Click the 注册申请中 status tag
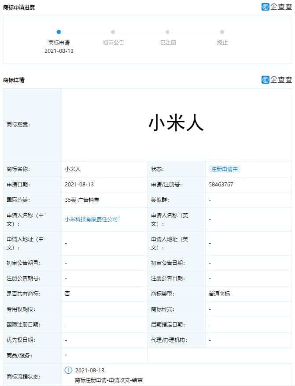Image resolution: width=295 pixels, height=386 pixels. coord(225,169)
